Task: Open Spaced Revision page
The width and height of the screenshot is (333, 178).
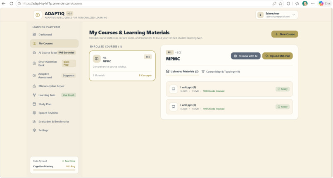Action: [54, 113]
